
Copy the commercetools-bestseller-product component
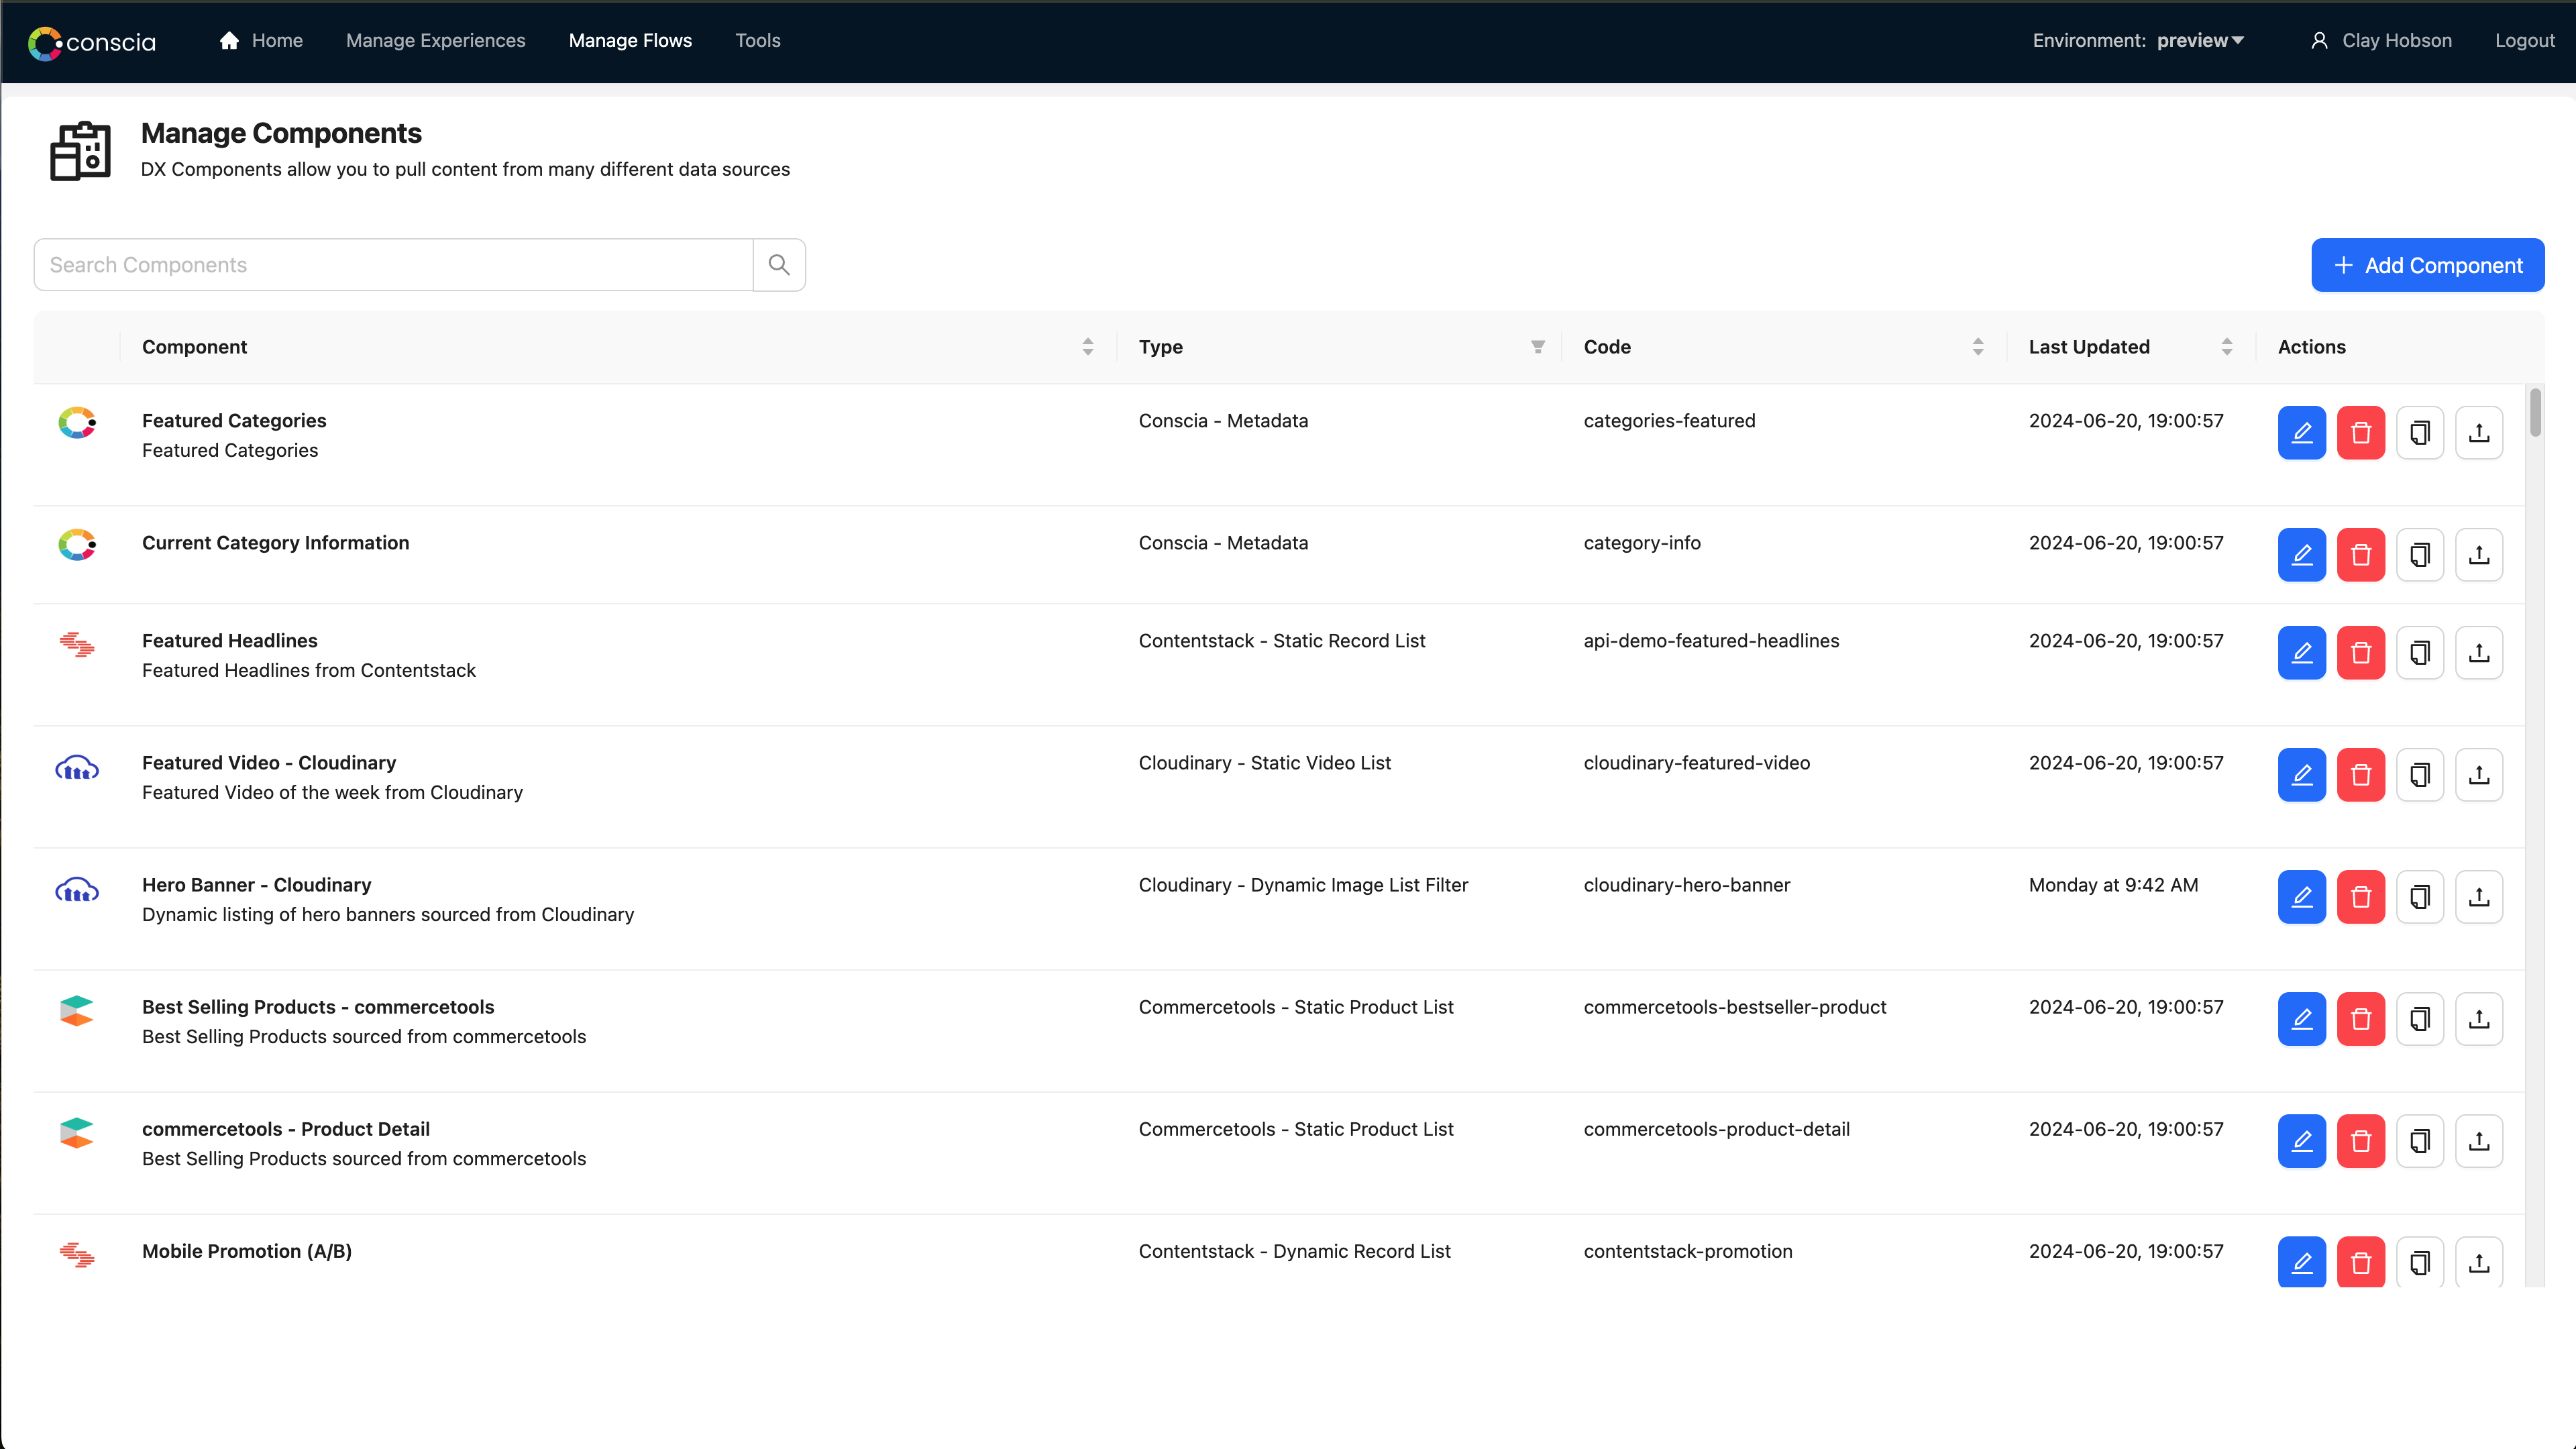2419,1019
